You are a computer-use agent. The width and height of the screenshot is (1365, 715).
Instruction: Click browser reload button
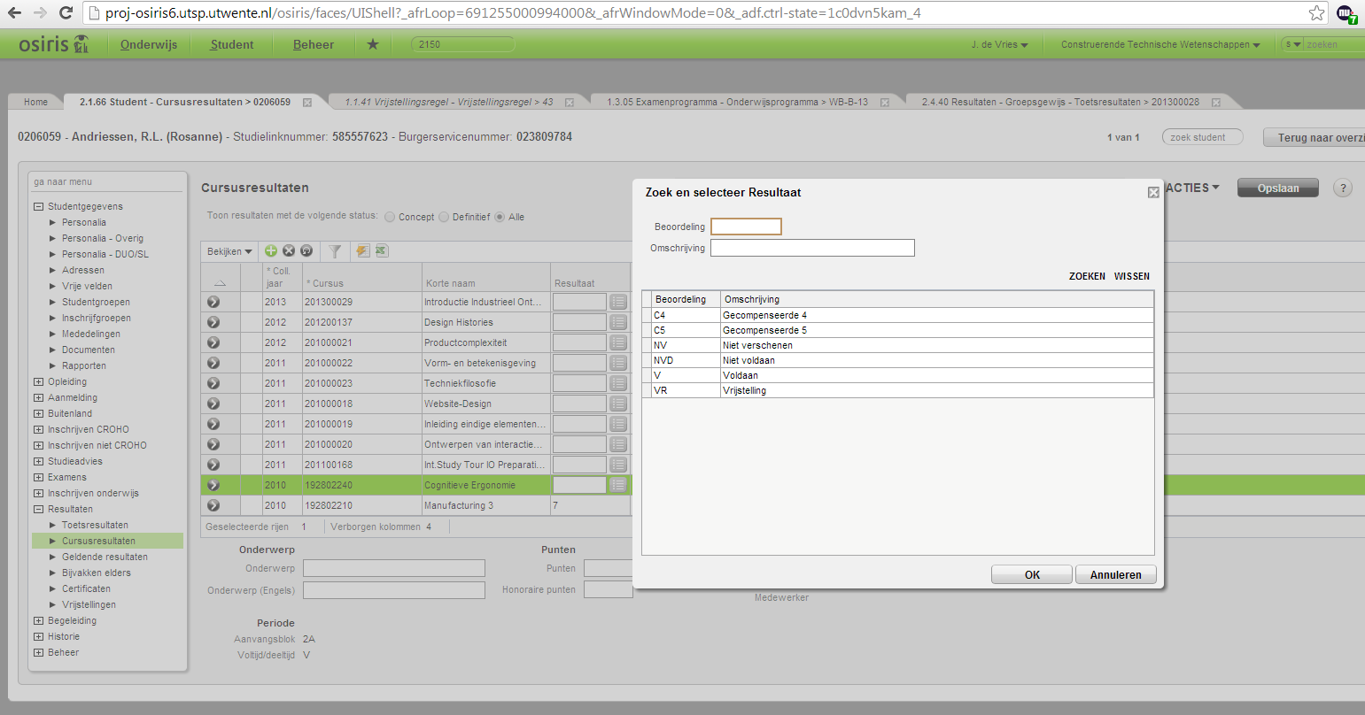(x=66, y=13)
